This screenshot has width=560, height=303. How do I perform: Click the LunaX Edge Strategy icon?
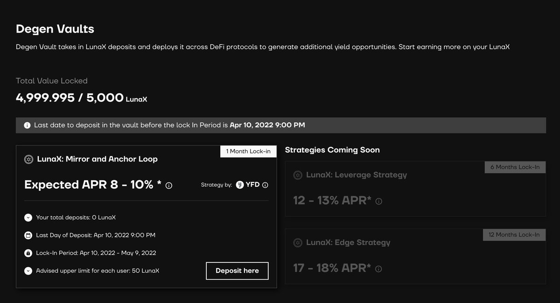pos(297,243)
